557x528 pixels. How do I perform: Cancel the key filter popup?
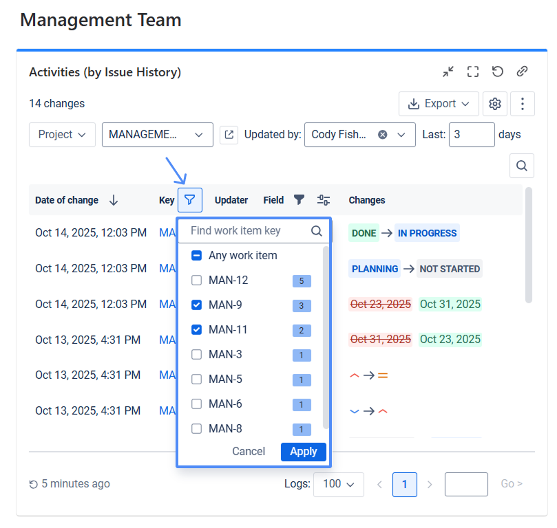(249, 452)
